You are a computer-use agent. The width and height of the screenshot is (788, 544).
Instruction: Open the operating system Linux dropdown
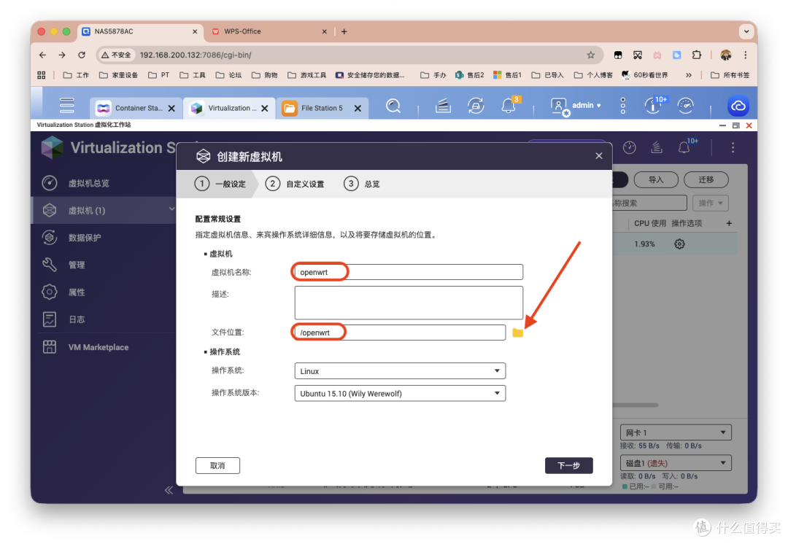(x=400, y=371)
